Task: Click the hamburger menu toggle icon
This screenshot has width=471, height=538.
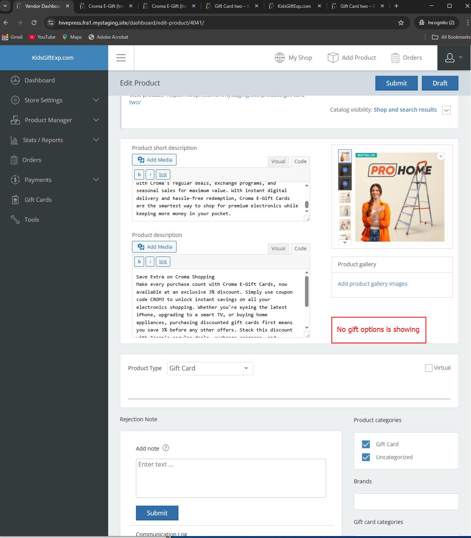Action: (121, 58)
